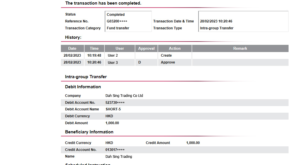Select the Action column header
The image size is (290, 165).
(x=175, y=49)
